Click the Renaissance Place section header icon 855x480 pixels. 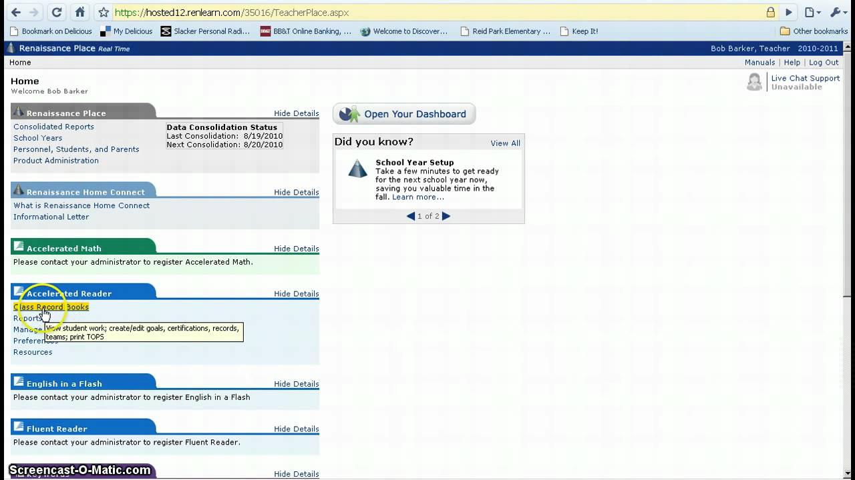click(x=19, y=112)
